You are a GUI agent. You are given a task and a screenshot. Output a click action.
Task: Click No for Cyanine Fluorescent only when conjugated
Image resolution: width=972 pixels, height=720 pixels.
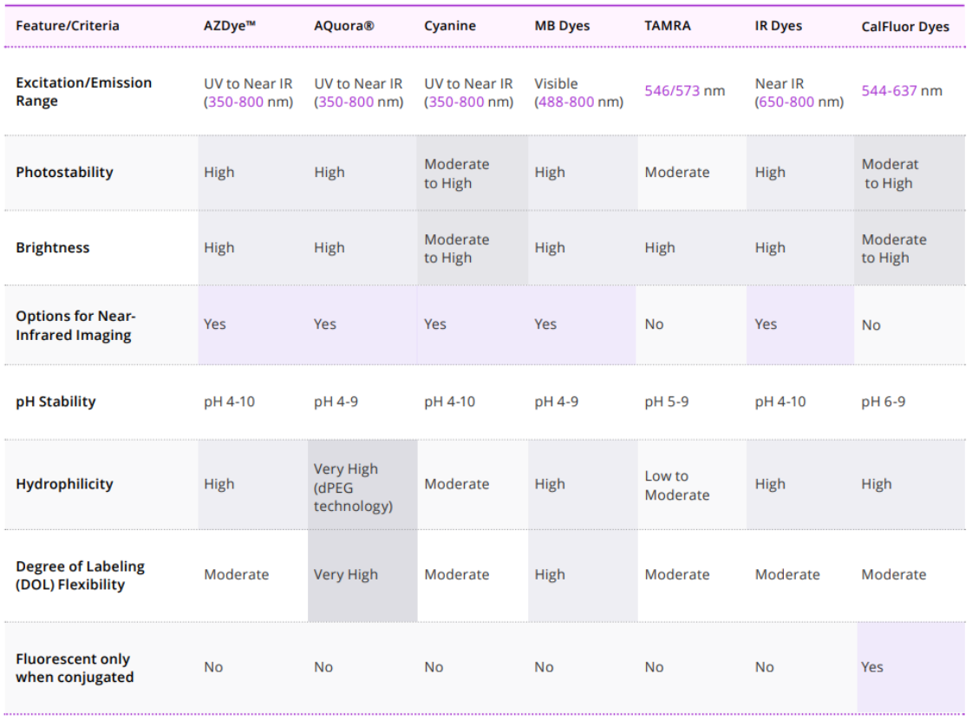click(x=434, y=667)
